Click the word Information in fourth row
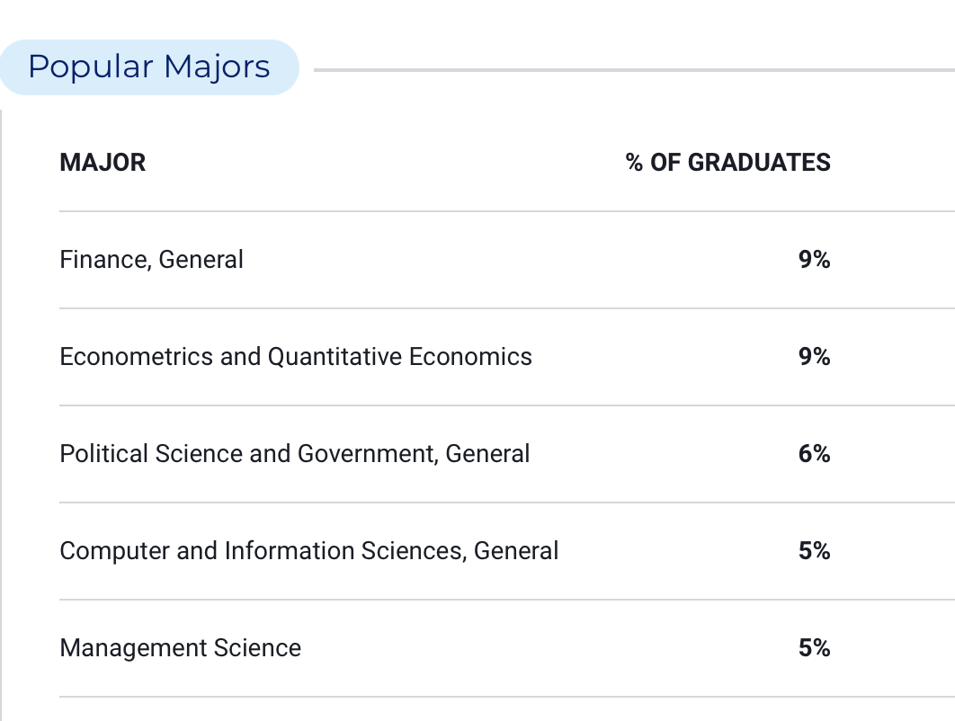The height and width of the screenshot is (721, 955). tap(290, 551)
